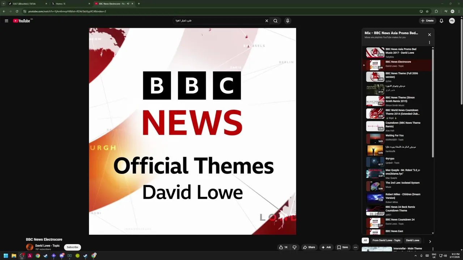463x260 pixels.
Task: Bookmark this page with the star icon
Action: [x=427, y=11]
